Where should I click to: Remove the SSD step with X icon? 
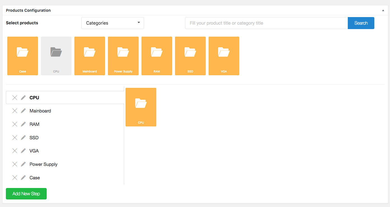(x=15, y=138)
